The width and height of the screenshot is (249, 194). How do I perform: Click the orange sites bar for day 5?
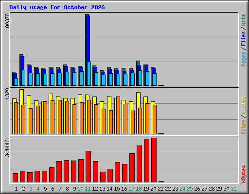pos(45,118)
